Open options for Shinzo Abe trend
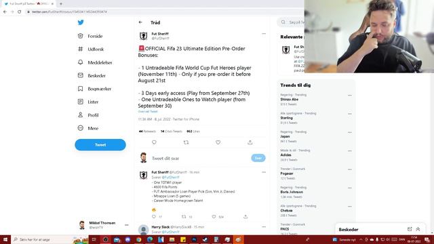434x244 pixels. click(x=350, y=96)
